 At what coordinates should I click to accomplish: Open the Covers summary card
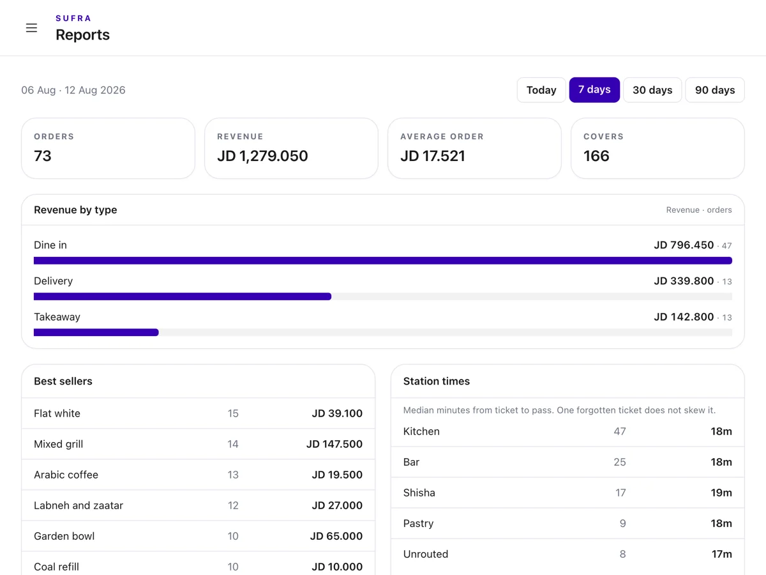[x=657, y=148]
